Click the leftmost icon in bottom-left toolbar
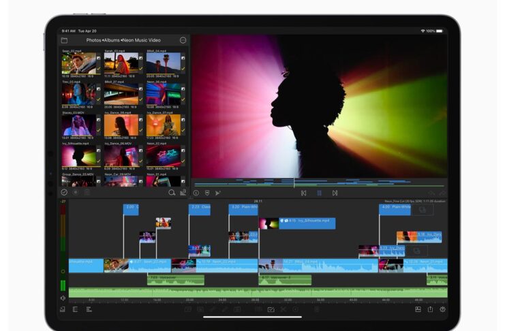This screenshot has height=331, width=505. click(x=63, y=309)
